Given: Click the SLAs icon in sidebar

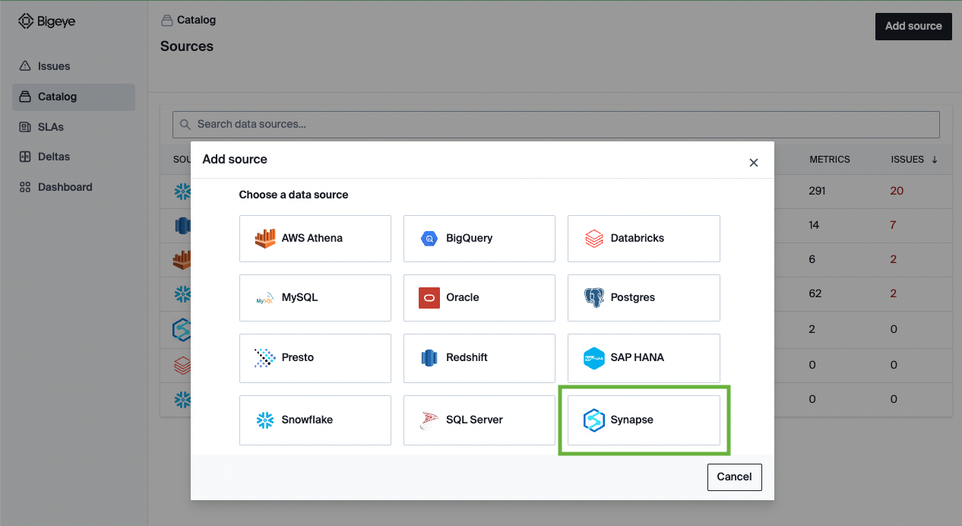Looking at the screenshot, I should (25, 127).
